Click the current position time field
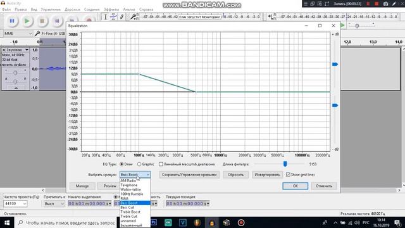405x228 pixels. pyautogui.click(x=187, y=204)
